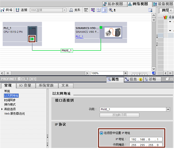Select the PLC_1 CPU 1515-2 PN device
This screenshot has height=149, width=174.
point(22,34)
